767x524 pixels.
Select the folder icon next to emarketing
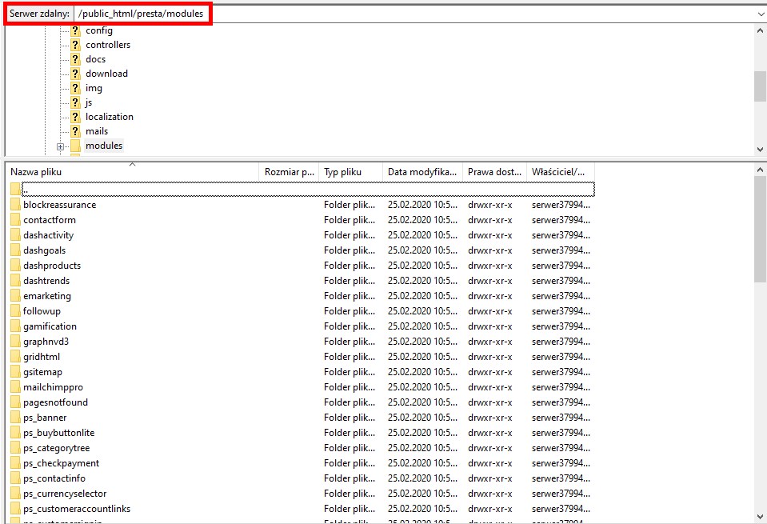pos(15,296)
